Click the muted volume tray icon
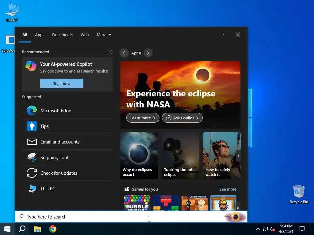This screenshot has height=235, width=314. [272, 229]
